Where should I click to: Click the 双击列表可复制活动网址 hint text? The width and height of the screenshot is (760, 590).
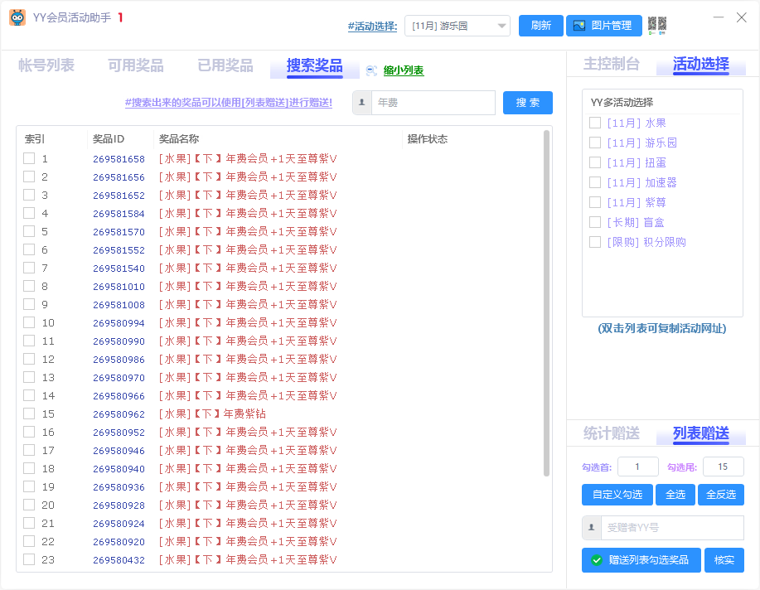662,329
